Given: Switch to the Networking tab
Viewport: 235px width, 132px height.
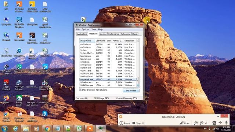Looking at the screenshot, I should 126,34.
